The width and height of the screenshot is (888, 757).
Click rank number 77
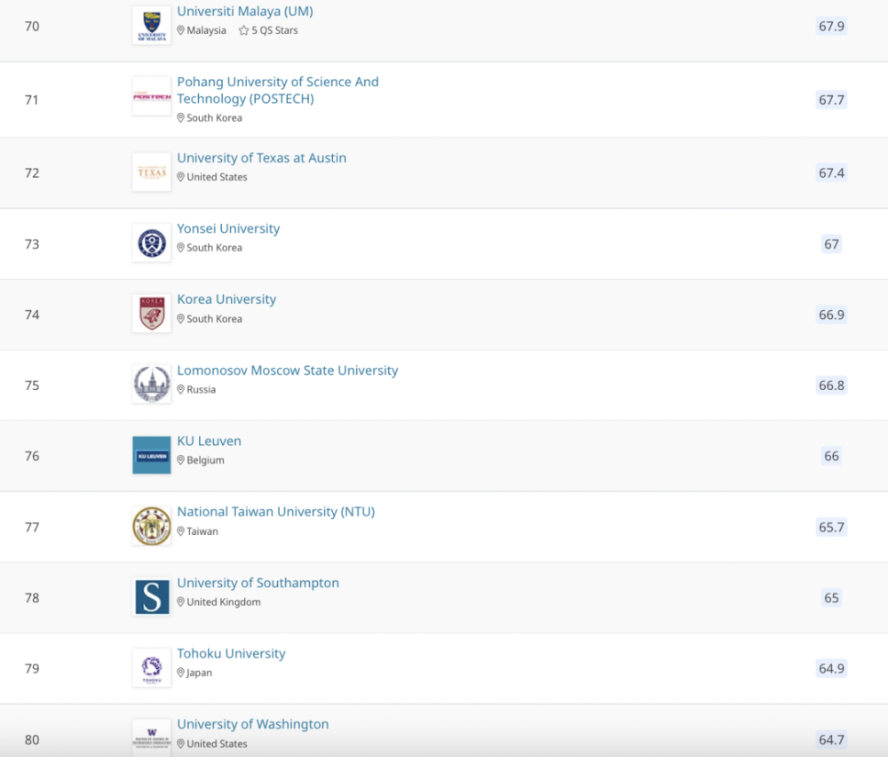[x=32, y=528]
